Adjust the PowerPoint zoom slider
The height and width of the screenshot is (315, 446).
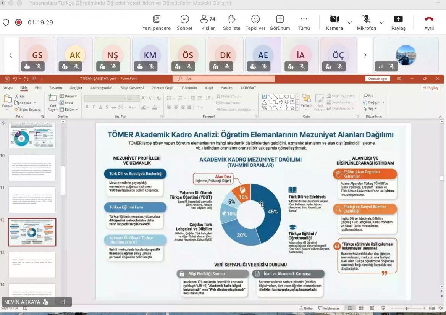(406, 308)
